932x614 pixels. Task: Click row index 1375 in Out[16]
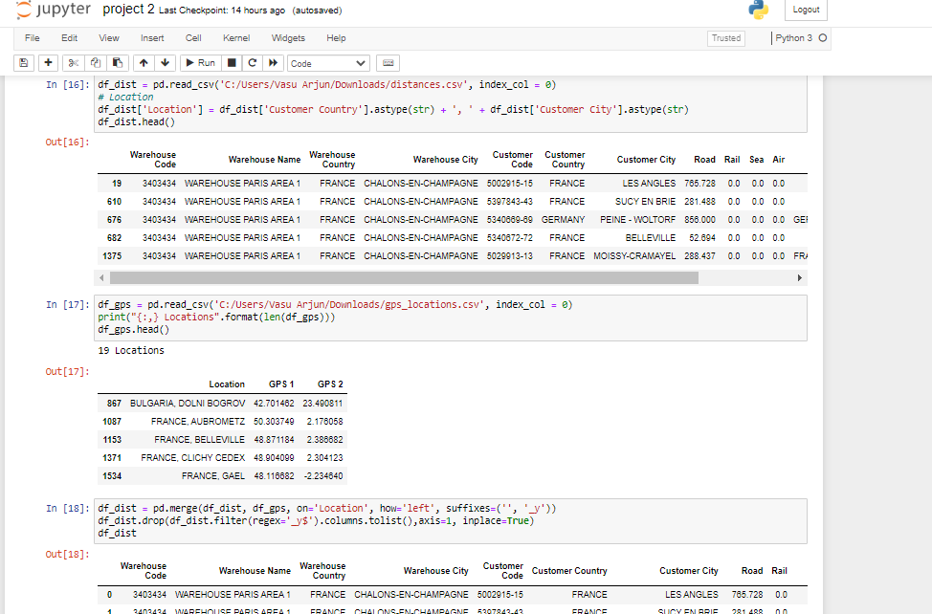click(112, 256)
